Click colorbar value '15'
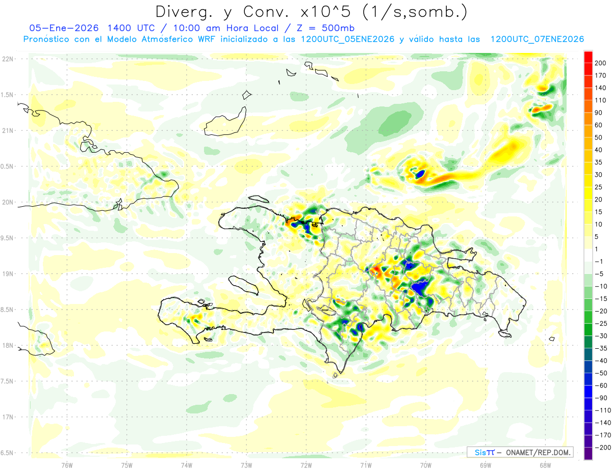The width and height of the screenshot is (612, 472). click(x=599, y=212)
